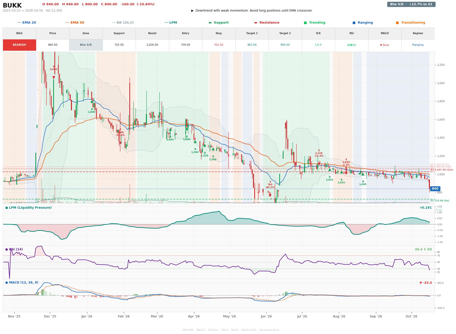Click the Trending regime legend square
Screen dimensions: 456x334
(305, 23)
